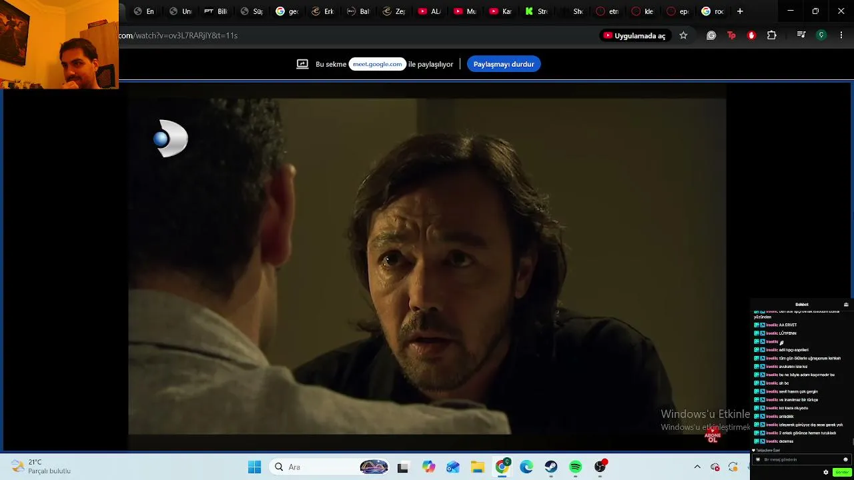This screenshot has width=854, height=480.
Task: Switch to the Kick 'Stre' tab
Action: (537, 11)
